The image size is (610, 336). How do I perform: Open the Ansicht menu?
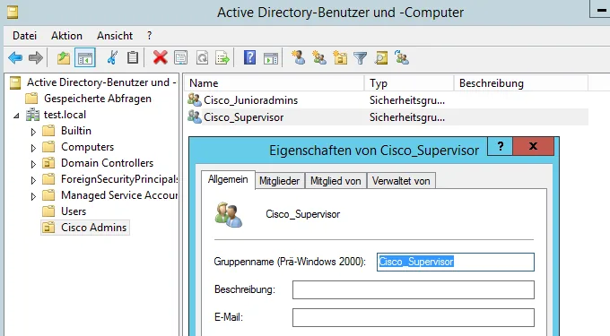tap(115, 36)
